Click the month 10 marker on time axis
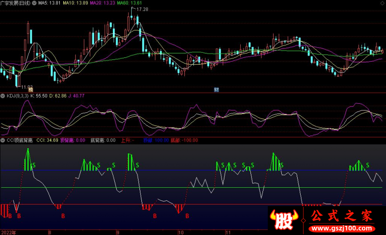 180,232
